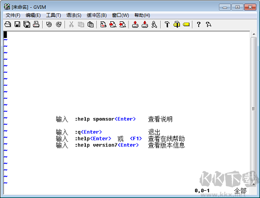Click the '退出' text
This screenshot has height=198, width=260.
coord(154,132)
